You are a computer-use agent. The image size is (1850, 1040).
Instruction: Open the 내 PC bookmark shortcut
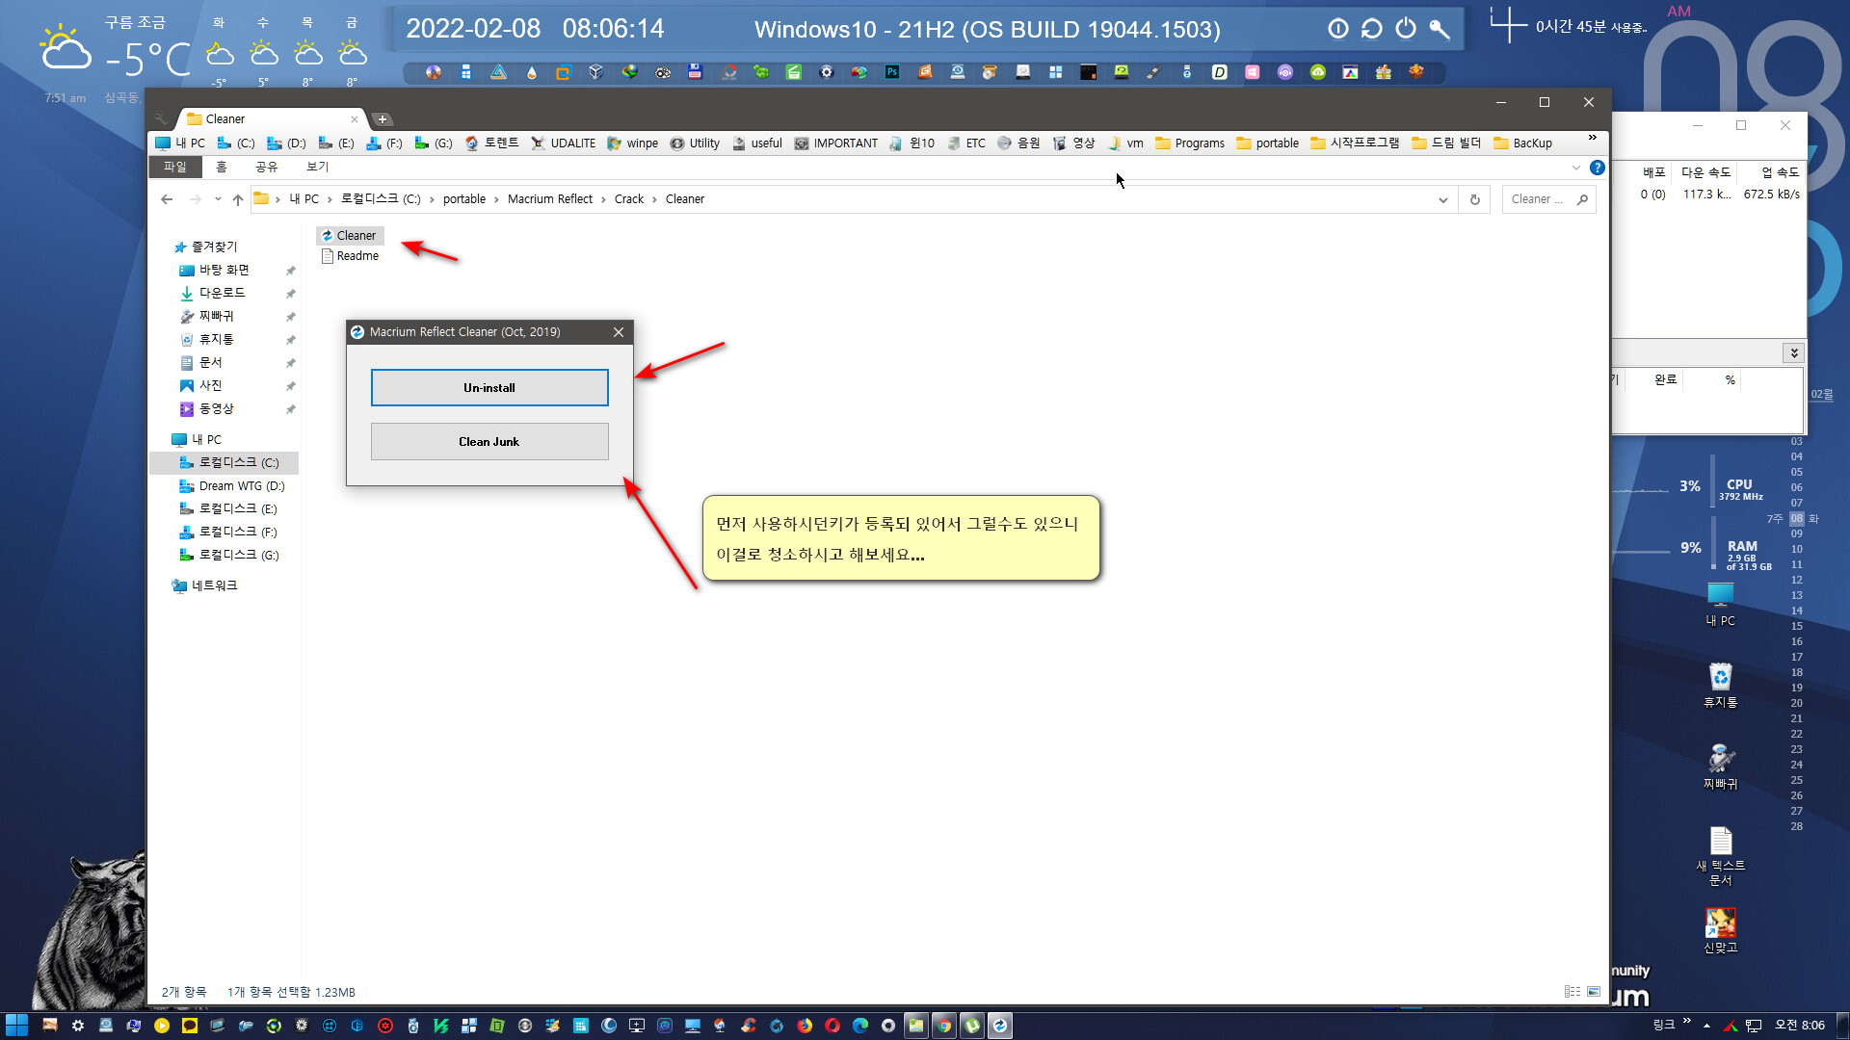tap(181, 143)
